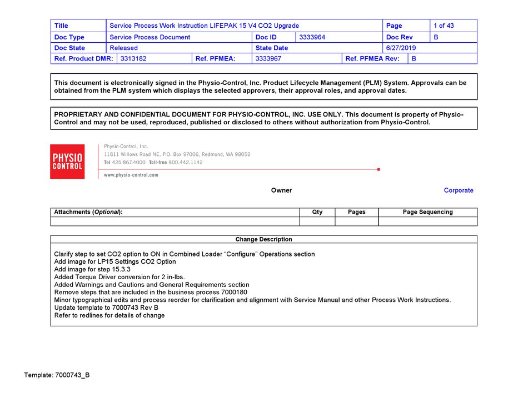Click the 'Clarify step to set CO2 option' line
This screenshot has width=528, height=398.
coord(185,254)
